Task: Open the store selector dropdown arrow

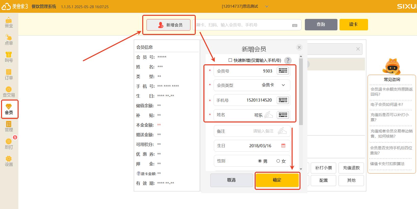Action: click(267, 7)
